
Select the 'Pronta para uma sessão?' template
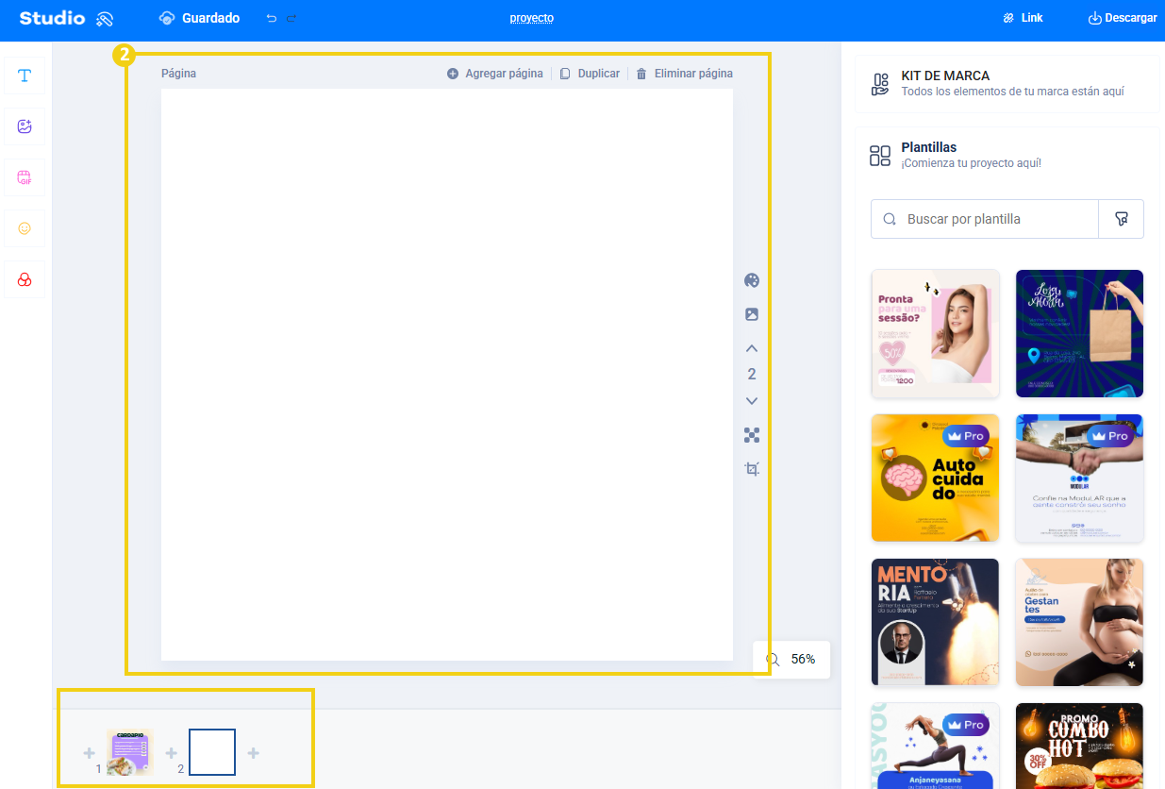point(936,334)
